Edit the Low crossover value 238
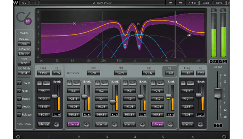This screenshot has width=243, height=139. 93,73
